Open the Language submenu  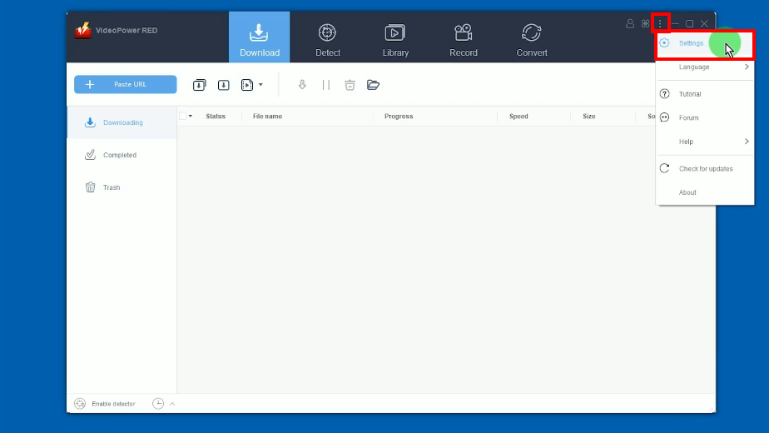click(x=705, y=67)
